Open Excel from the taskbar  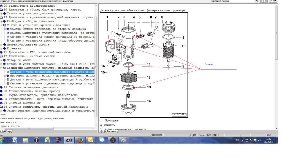click(47, 140)
